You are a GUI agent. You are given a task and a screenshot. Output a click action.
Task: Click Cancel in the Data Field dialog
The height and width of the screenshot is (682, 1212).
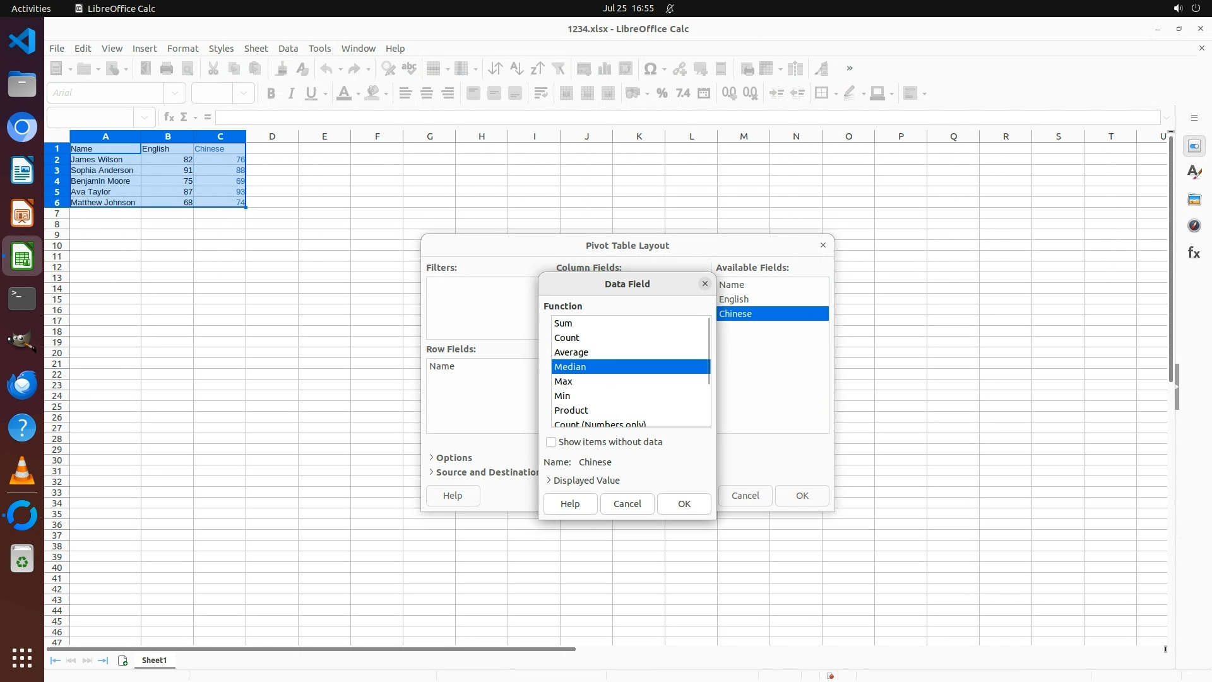627,504
